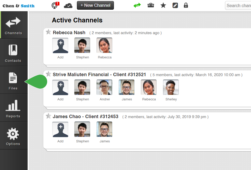251x170 pixels.
Task: Click James Chao's July 30, 2019 activity text
Action: click(x=165, y=117)
